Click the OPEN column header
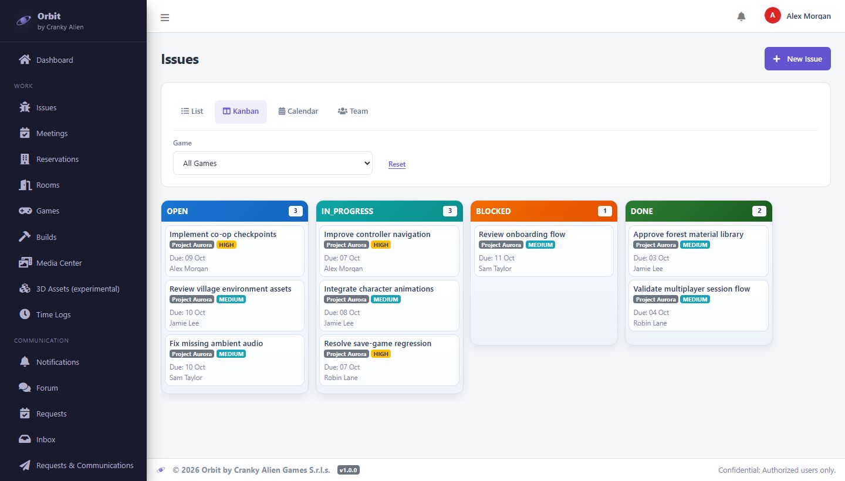 coord(235,211)
